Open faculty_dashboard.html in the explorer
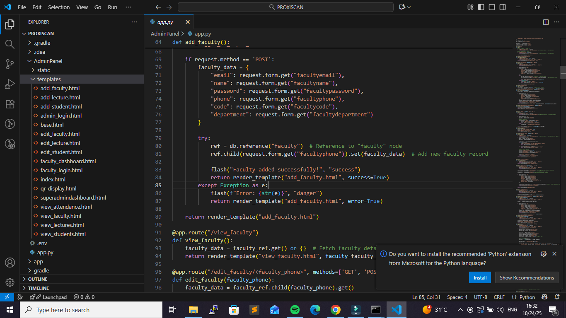566x318 pixels. 68,161
